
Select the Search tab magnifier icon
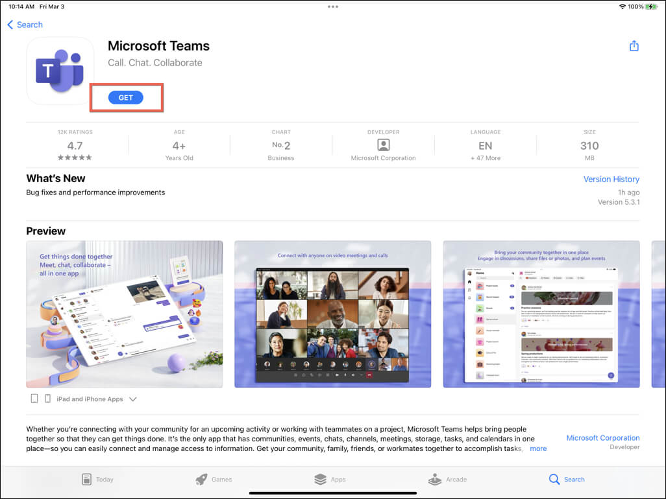(x=554, y=479)
